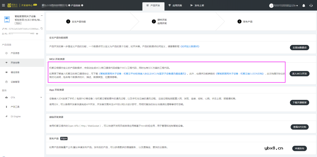The image size is (317, 157).
Task: Open the account dropdown arrow
Action: tap(297, 6)
